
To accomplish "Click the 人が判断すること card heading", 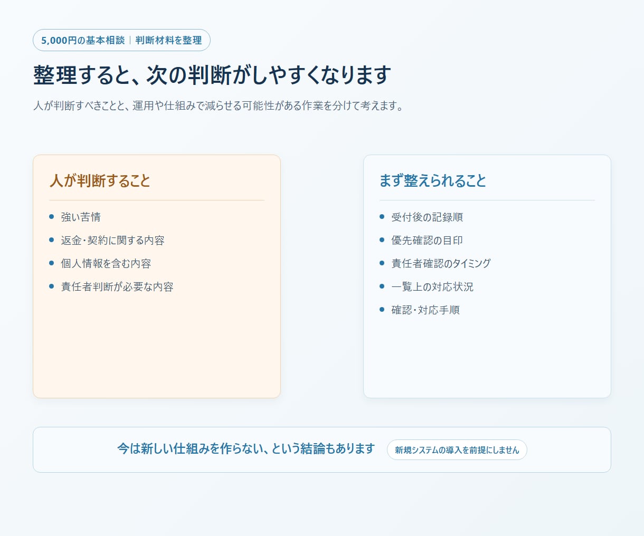I will click(x=100, y=181).
